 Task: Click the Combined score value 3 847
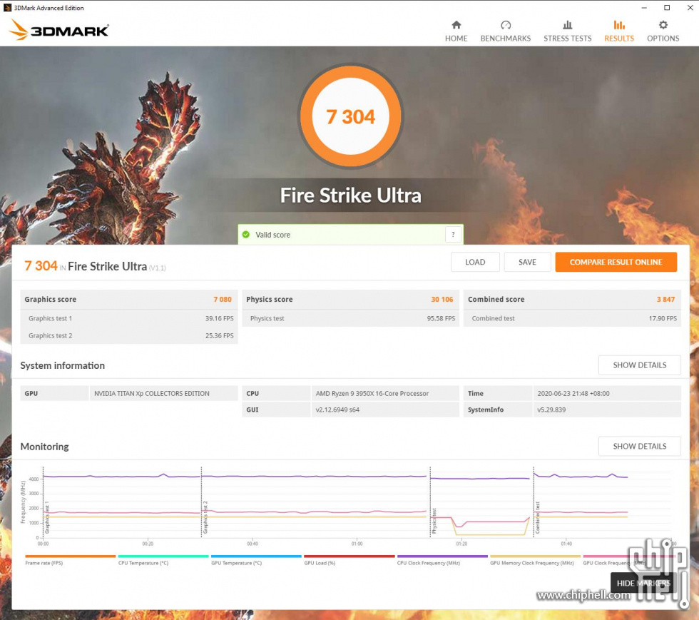(x=665, y=299)
